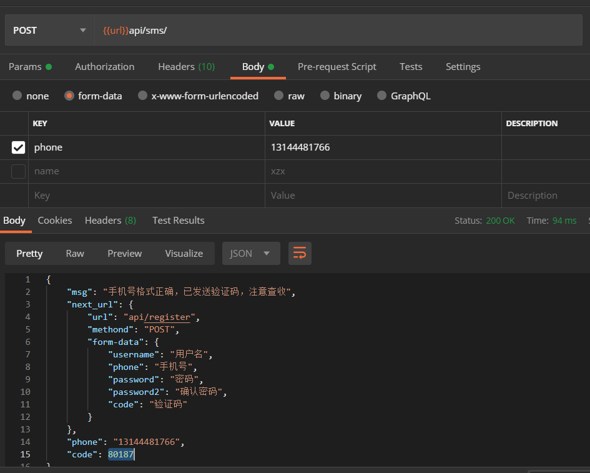590x473 pixels.
Task: Enable the name parameter row
Action: coord(17,171)
